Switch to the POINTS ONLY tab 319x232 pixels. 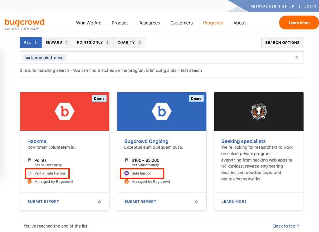(93, 42)
